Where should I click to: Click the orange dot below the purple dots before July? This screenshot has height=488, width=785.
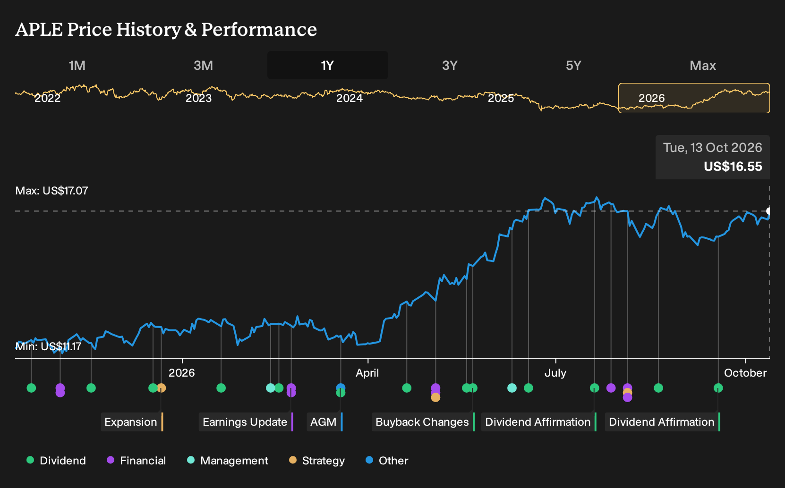click(x=435, y=397)
